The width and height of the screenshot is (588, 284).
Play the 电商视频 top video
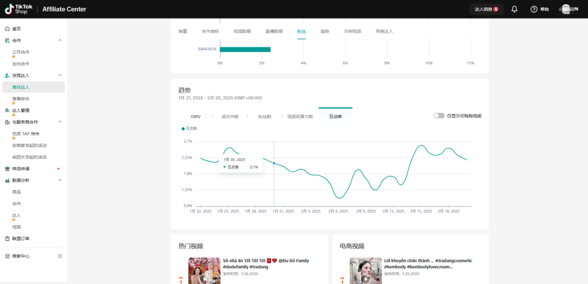pyautogui.click(x=366, y=279)
